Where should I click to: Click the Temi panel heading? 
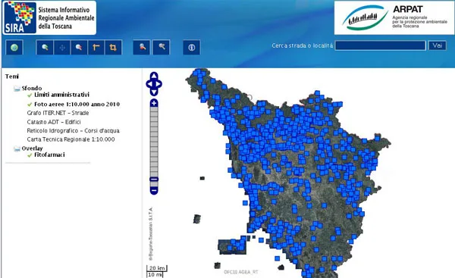12,77
